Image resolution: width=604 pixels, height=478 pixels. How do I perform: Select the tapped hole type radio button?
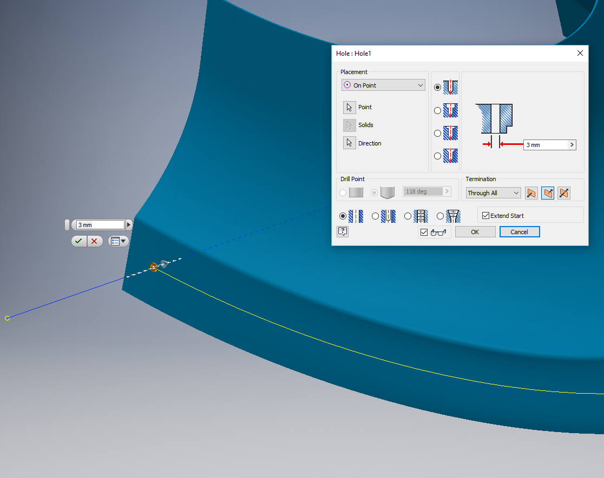tap(408, 216)
